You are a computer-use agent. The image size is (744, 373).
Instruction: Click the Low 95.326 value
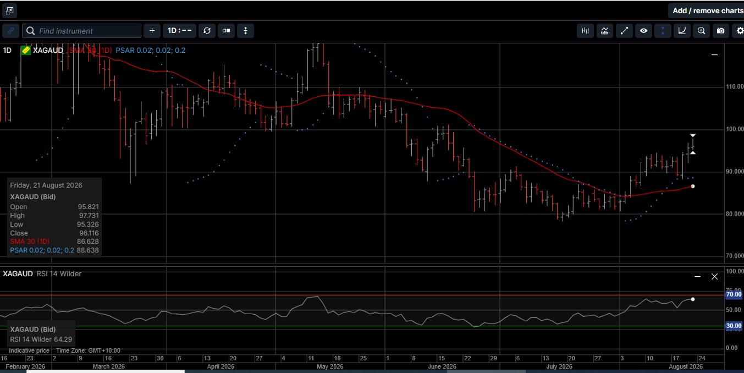(89, 224)
